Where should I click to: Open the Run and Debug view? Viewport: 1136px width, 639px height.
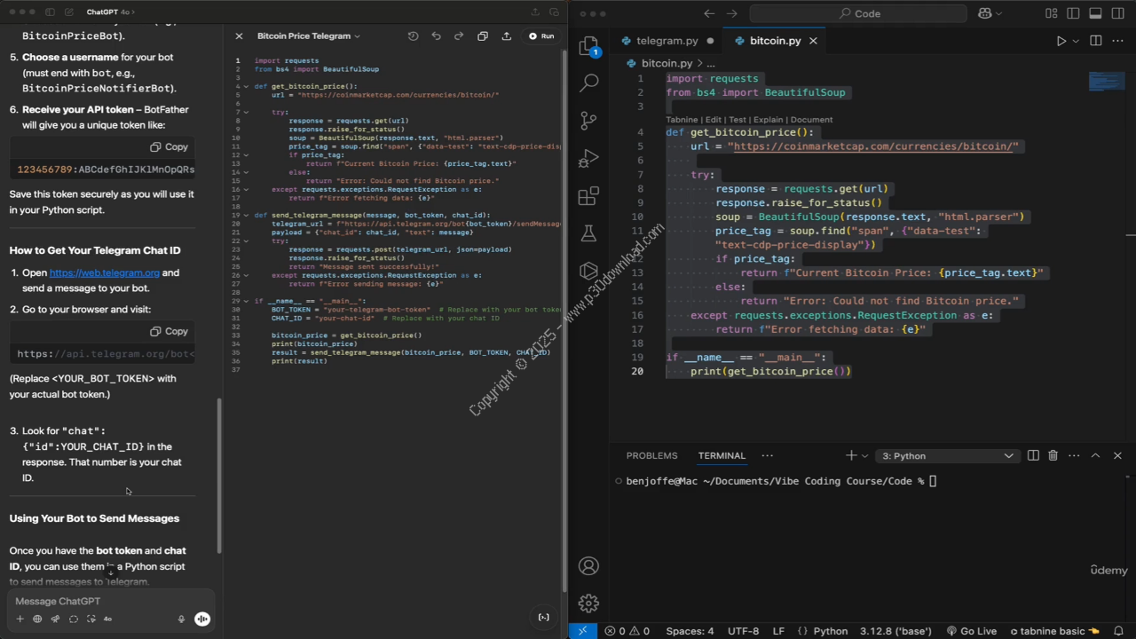[588, 158]
